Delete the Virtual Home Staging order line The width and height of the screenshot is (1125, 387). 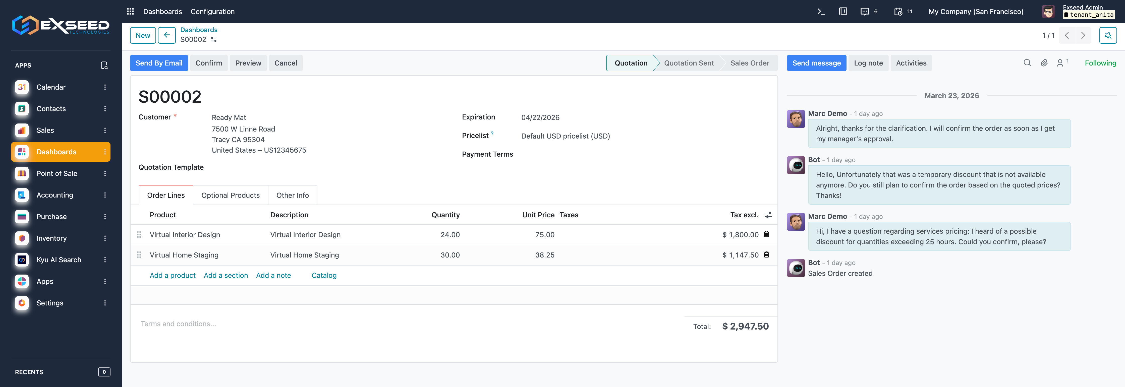(767, 254)
